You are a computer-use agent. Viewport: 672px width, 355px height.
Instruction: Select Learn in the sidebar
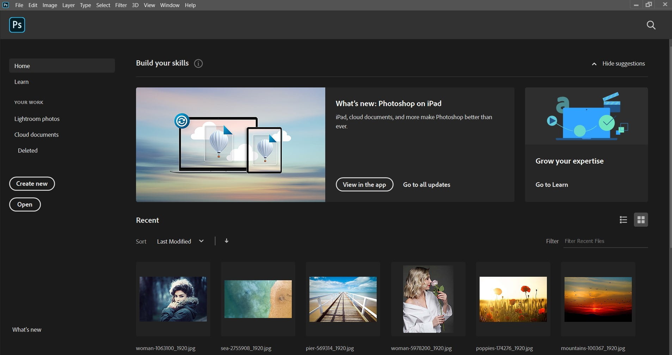(x=21, y=81)
